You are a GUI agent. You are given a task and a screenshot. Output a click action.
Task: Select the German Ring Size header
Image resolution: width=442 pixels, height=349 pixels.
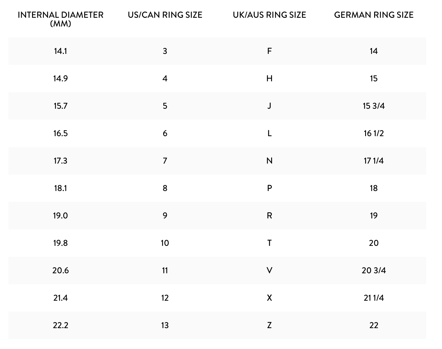click(x=374, y=15)
